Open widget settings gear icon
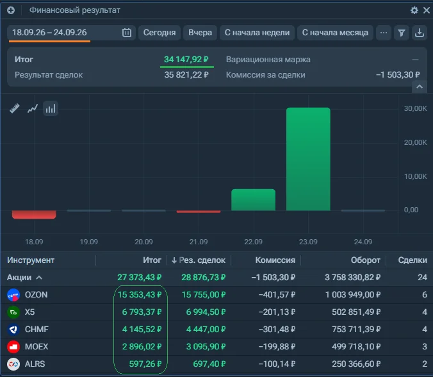The width and height of the screenshot is (433, 377). click(414, 10)
